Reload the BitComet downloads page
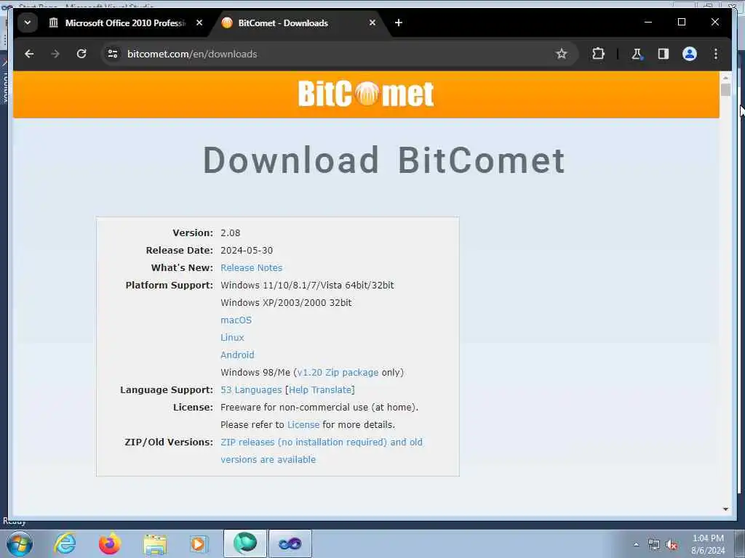745x558 pixels. point(81,54)
